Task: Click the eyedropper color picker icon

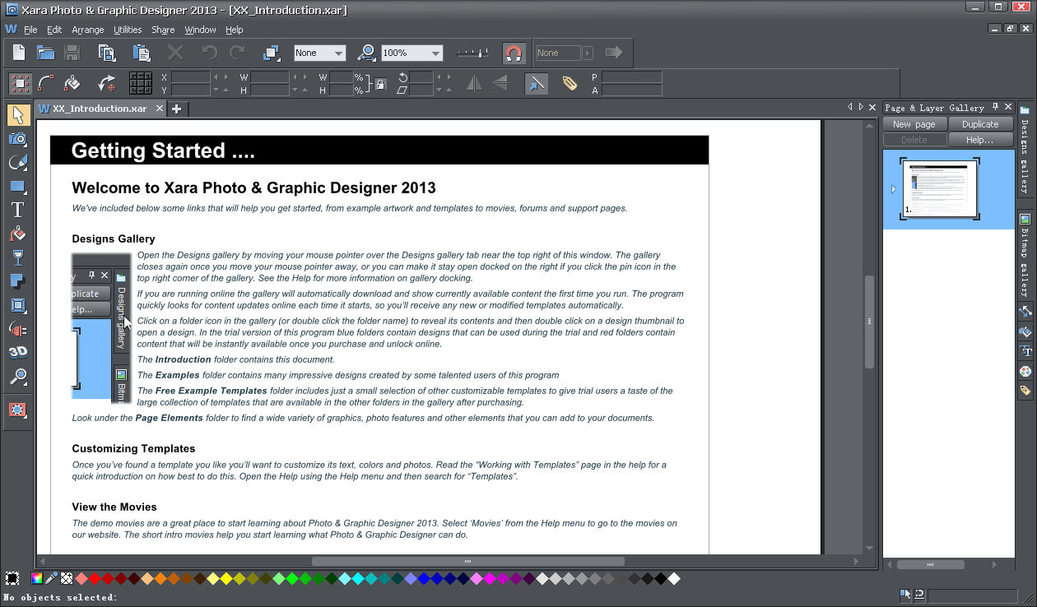Action: [51, 578]
